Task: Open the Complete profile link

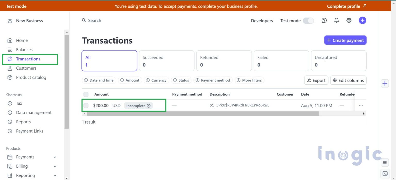Action: (346, 6)
